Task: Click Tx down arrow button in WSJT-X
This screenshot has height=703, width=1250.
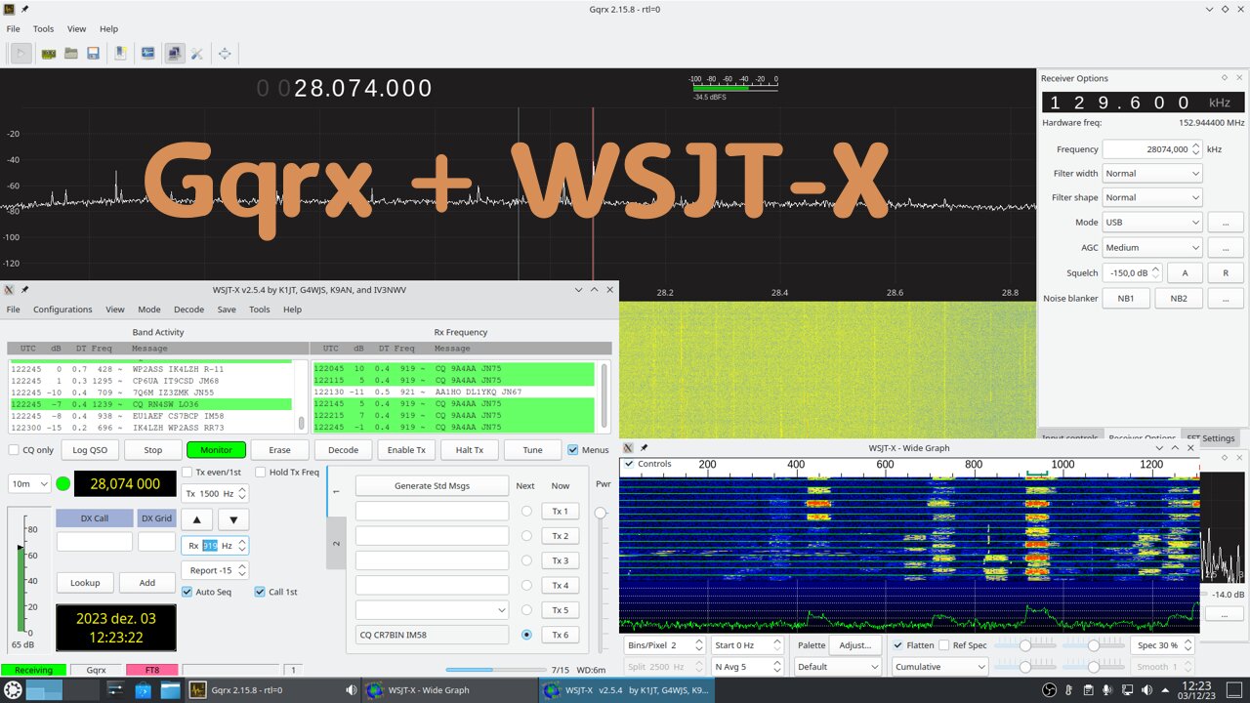Action: tap(233, 519)
